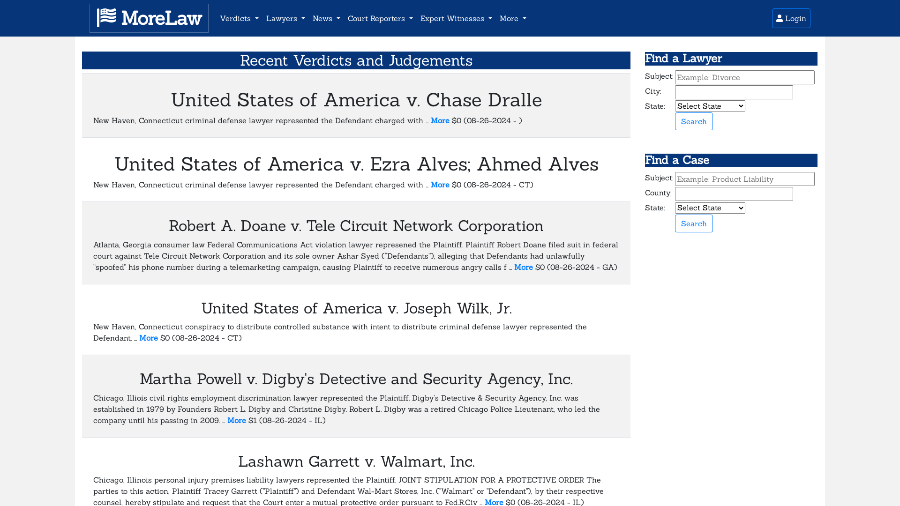
Task: Click More link for Joseph Wilk case
Action: click(x=149, y=338)
